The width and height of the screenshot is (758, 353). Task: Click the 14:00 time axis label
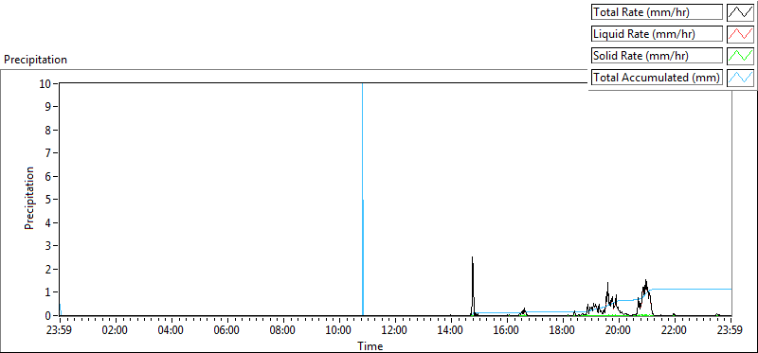point(451,331)
